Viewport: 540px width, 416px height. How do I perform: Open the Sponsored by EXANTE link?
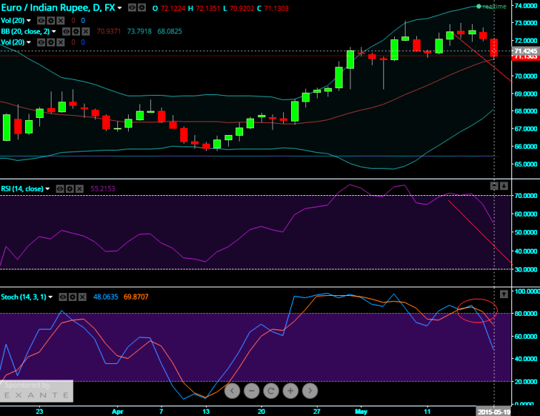[36, 390]
